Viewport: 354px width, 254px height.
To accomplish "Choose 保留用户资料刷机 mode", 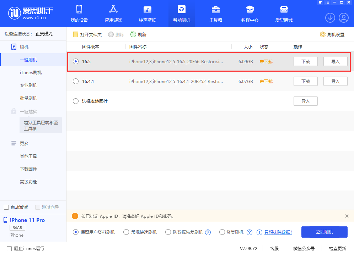I will click(76, 232).
